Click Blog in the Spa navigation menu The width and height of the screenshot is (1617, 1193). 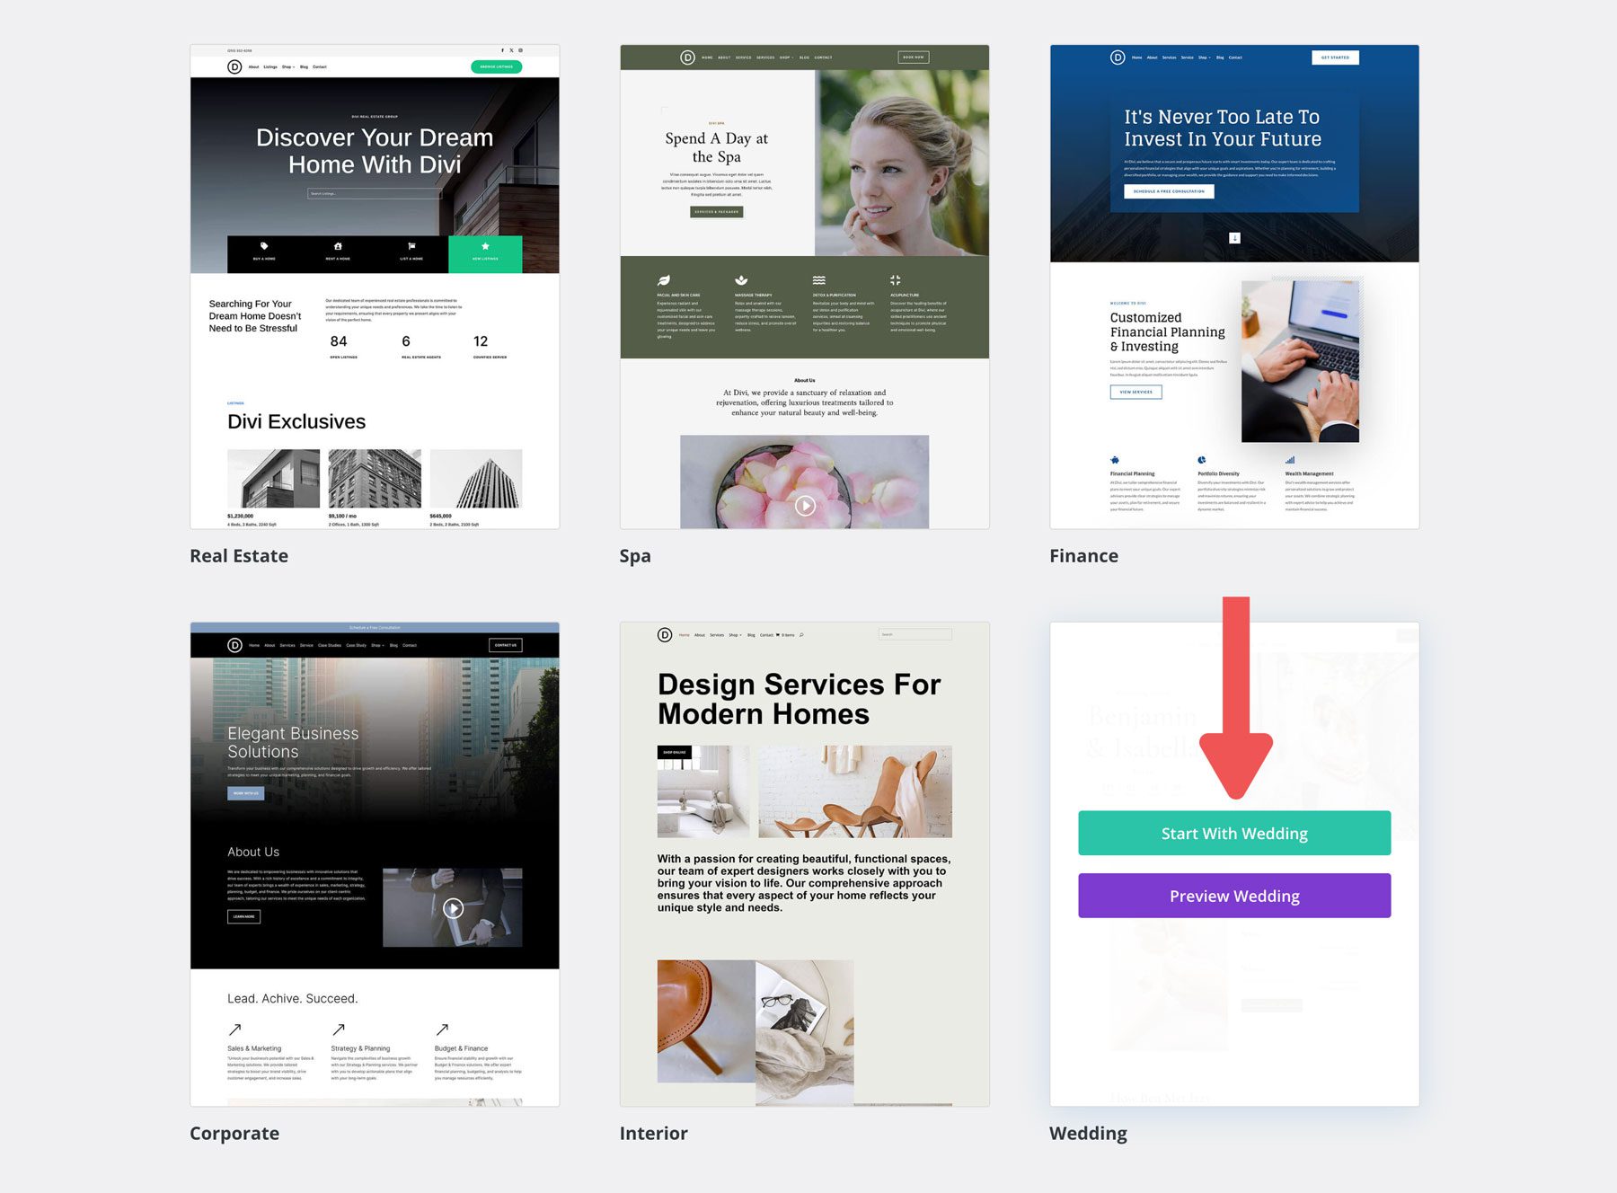804,57
